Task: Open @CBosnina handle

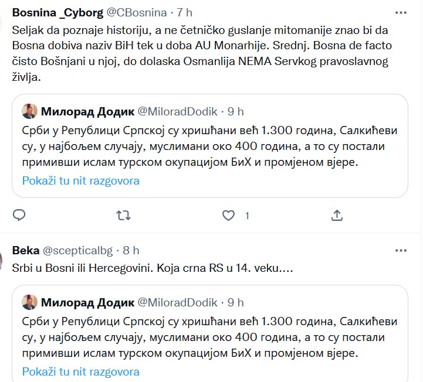Action: pos(137,13)
